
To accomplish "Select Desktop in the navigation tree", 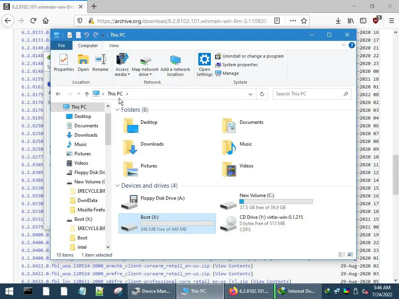I will click(x=83, y=116).
